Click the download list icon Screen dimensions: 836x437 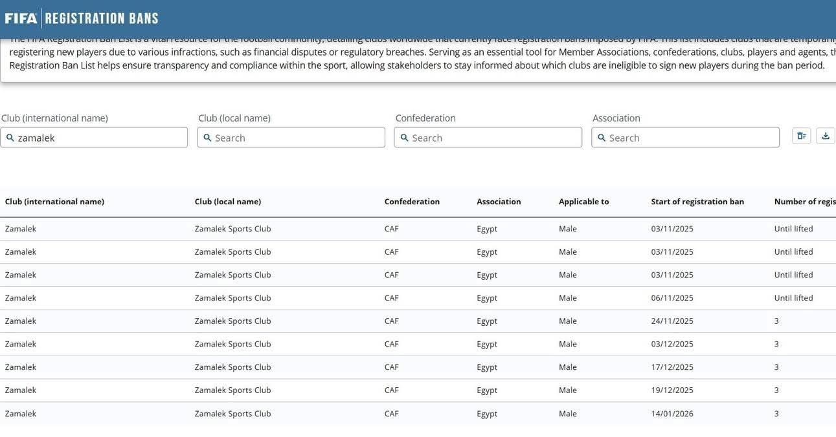(x=826, y=136)
